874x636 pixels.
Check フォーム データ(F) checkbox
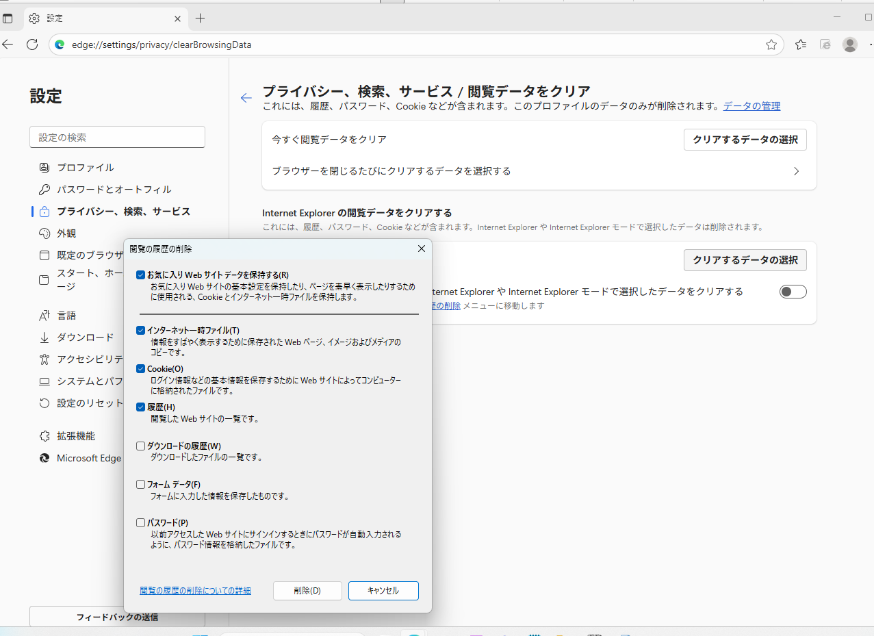141,484
